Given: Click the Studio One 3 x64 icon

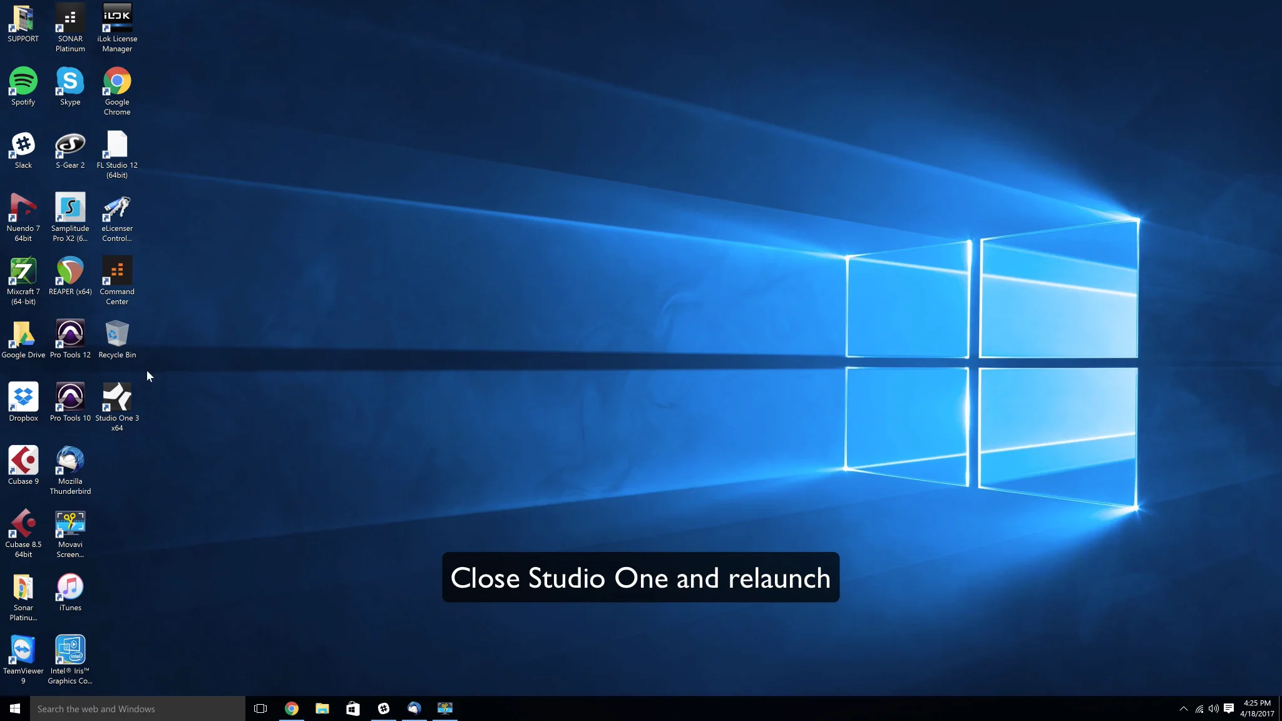Looking at the screenshot, I should click(117, 408).
